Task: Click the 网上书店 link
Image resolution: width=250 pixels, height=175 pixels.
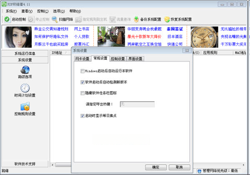Action: [x=82, y=29]
